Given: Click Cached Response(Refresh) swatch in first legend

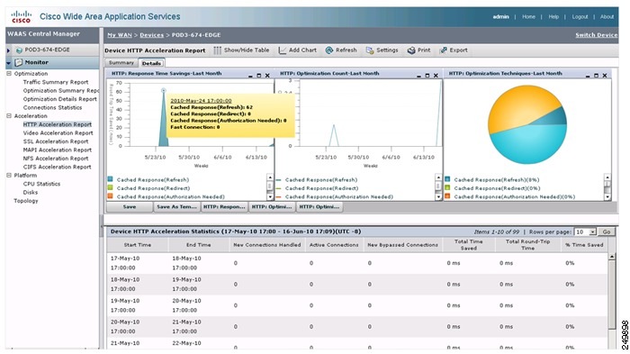Looking at the screenshot, I should pyautogui.click(x=110, y=179).
